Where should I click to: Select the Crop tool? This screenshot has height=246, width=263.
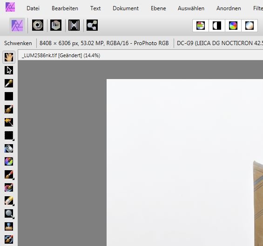pos(9,96)
